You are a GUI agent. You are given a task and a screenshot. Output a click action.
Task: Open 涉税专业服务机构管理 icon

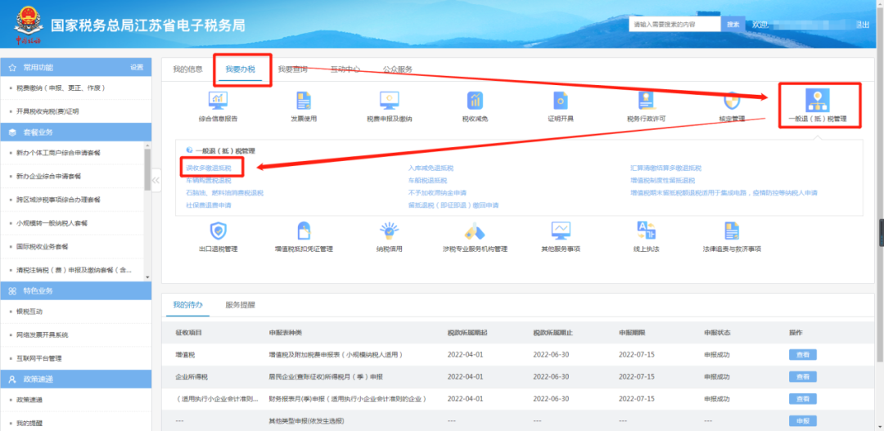475,231
